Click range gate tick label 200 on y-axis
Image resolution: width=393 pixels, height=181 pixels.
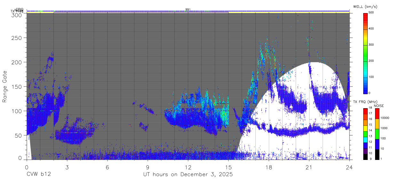pyautogui.click(x=17, y=62)
